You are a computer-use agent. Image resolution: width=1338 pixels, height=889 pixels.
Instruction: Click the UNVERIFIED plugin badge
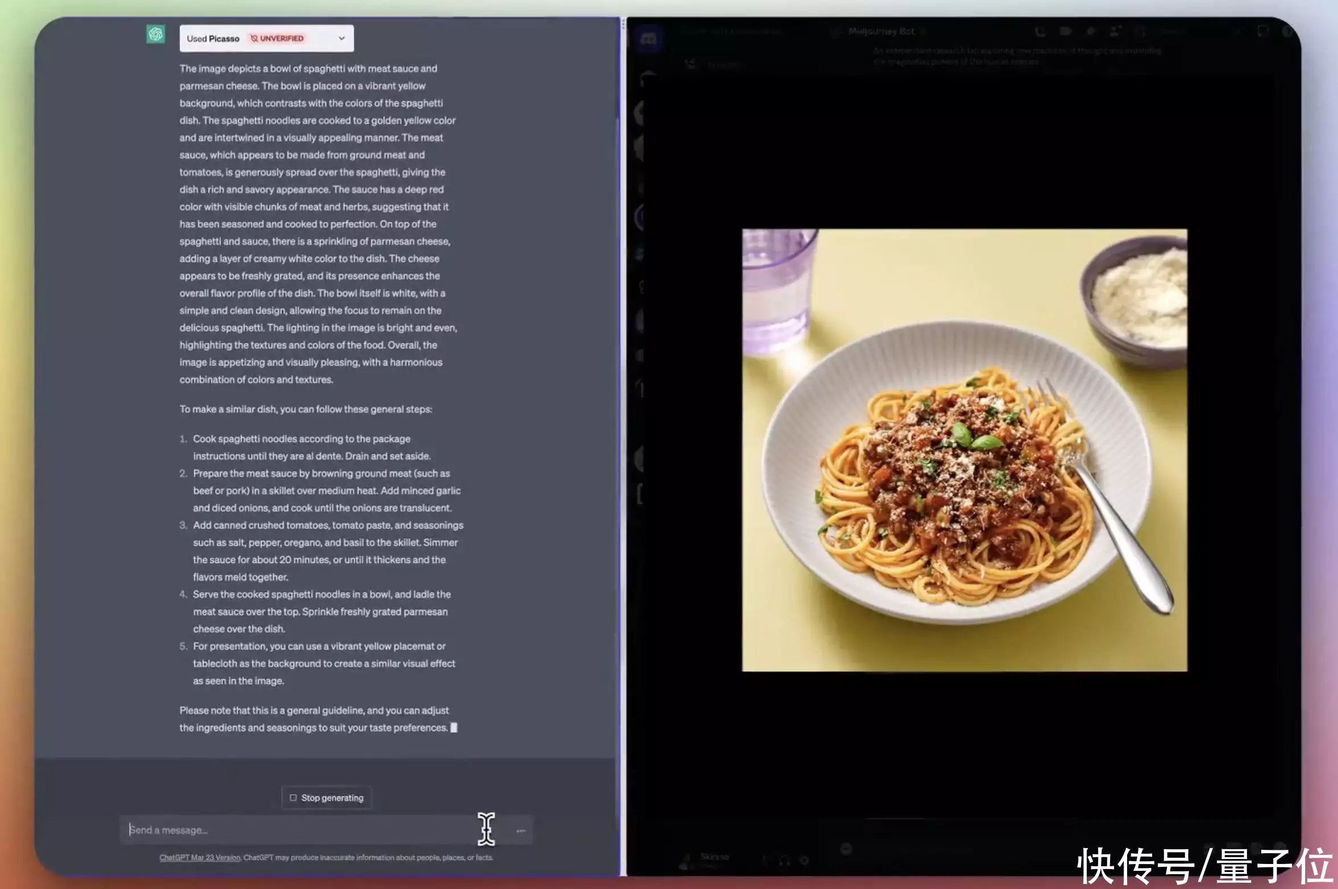coord(277,39)
